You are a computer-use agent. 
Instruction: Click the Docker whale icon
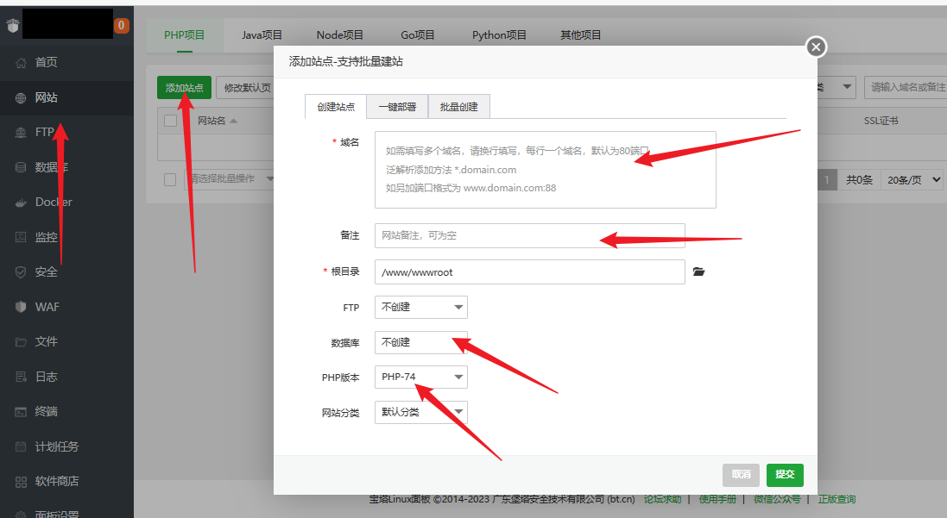[x=21, y=203]
